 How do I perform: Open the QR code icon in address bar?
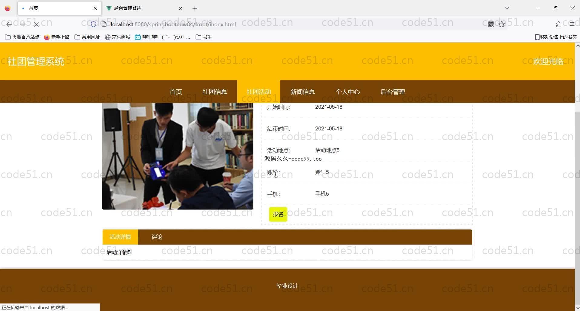pyautogui.click(x=491, y=24)
